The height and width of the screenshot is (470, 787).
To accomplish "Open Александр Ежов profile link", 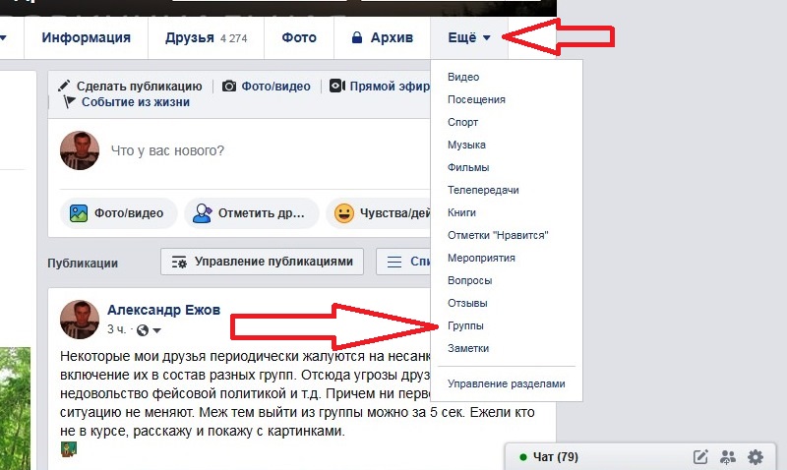I will point(163,310).
